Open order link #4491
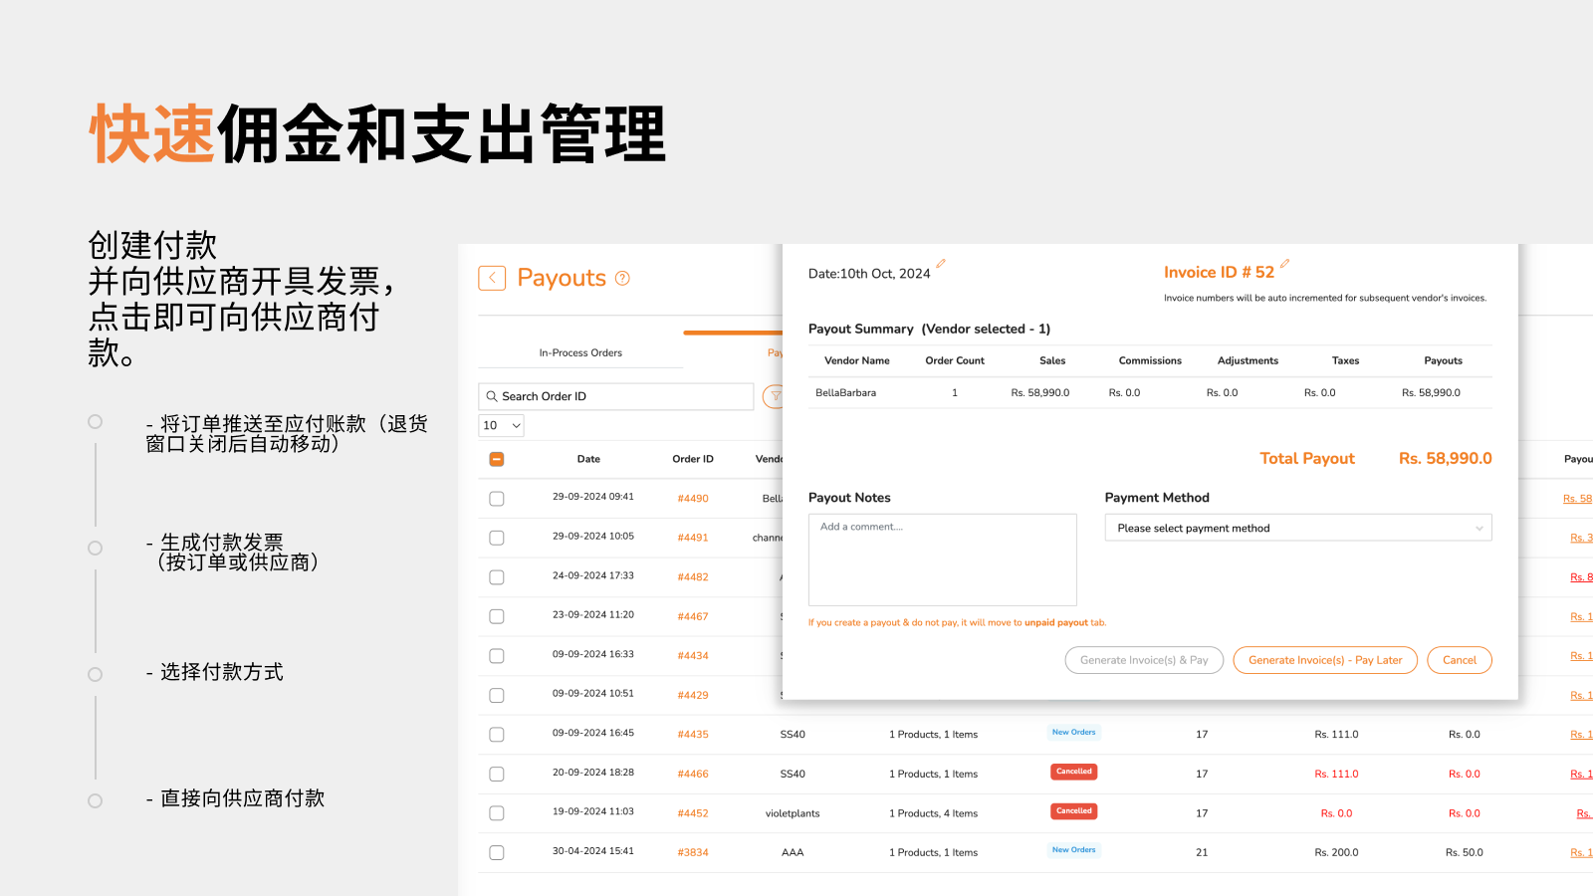1593x896 pixels. tap(693, 538)
